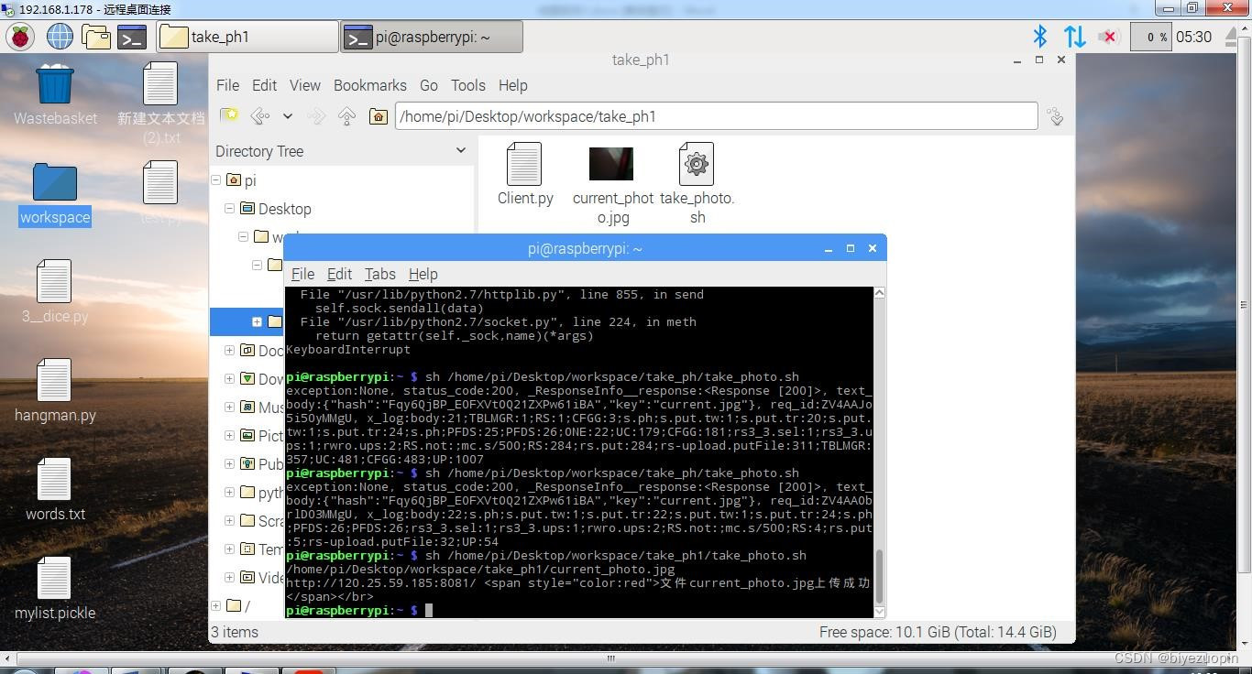This screenshot has height=674, width=1252.
Task: Collapse the Desktop node in directory tree
Action: point(230,209)
